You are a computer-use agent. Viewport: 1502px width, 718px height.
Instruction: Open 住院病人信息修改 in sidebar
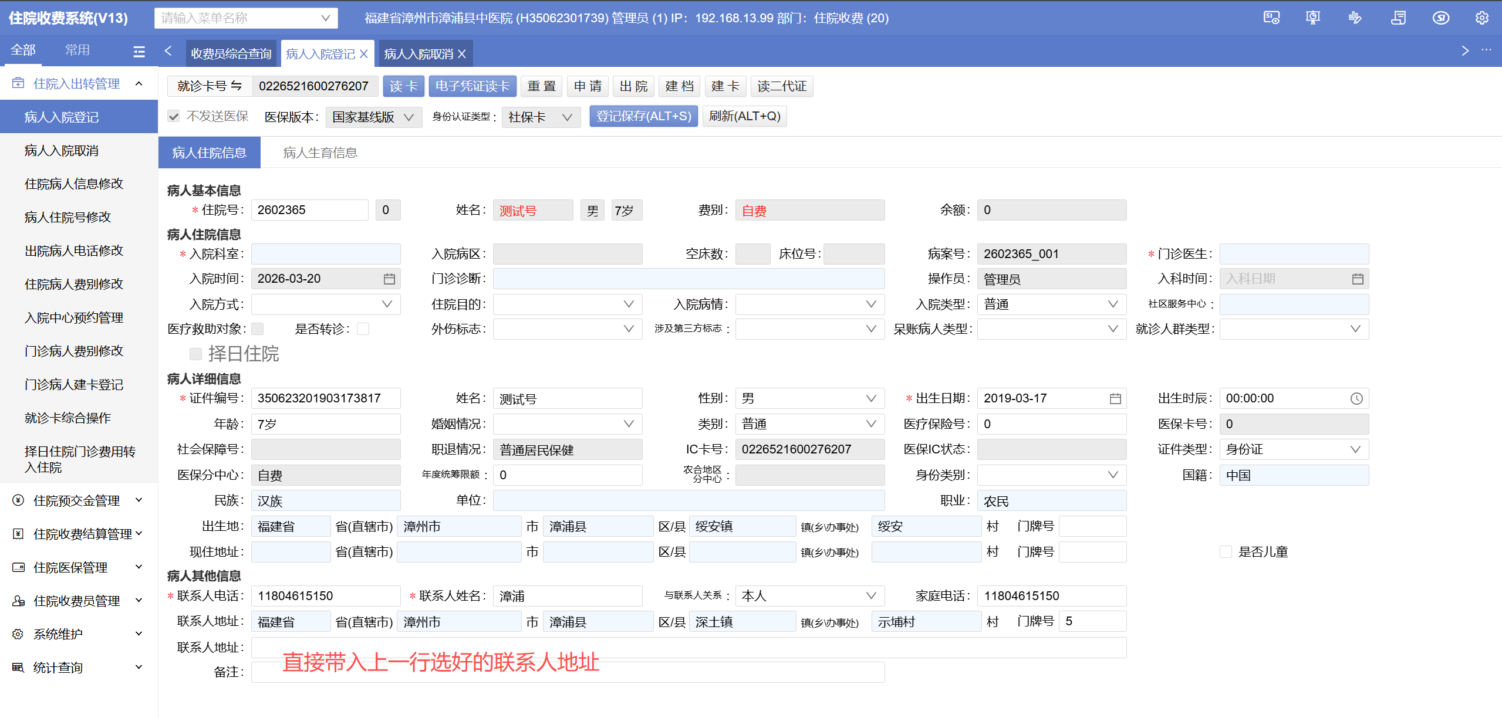point(74,184)
